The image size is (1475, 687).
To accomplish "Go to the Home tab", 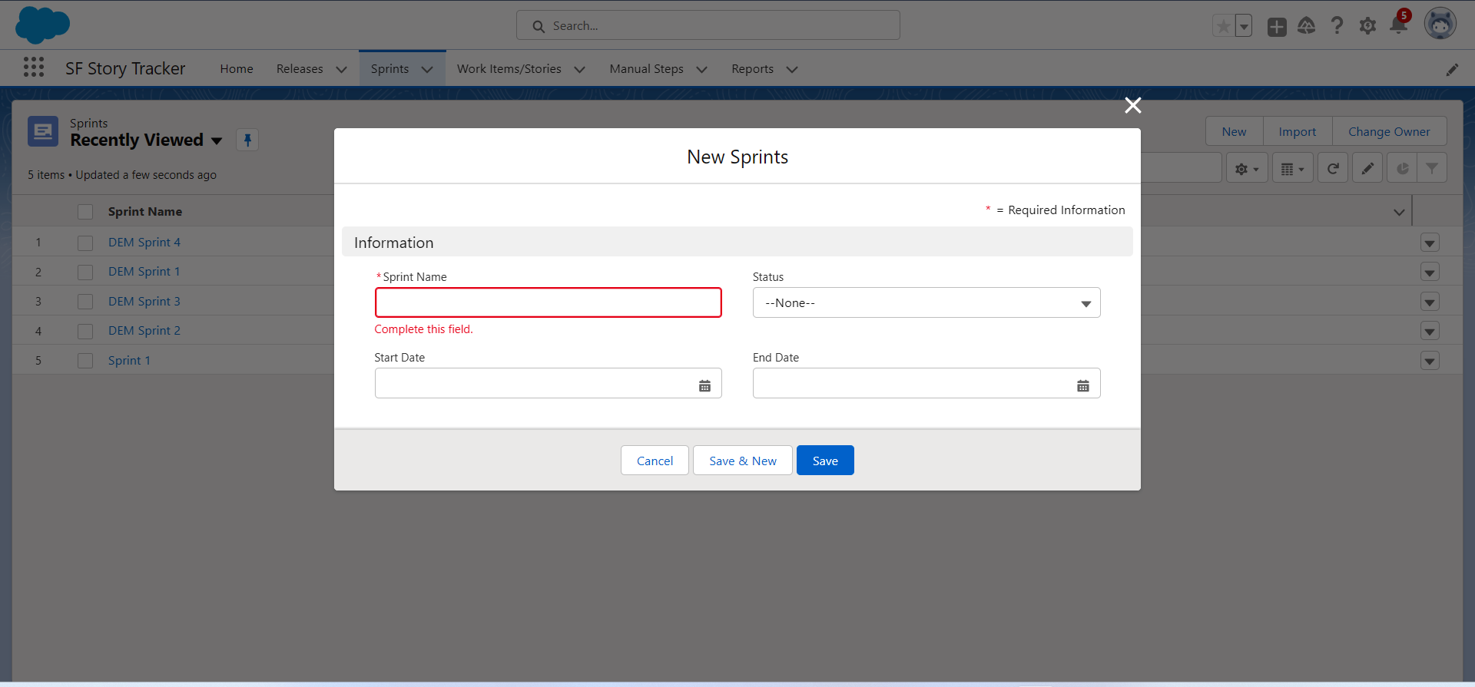I will click(x=237, y=69).
